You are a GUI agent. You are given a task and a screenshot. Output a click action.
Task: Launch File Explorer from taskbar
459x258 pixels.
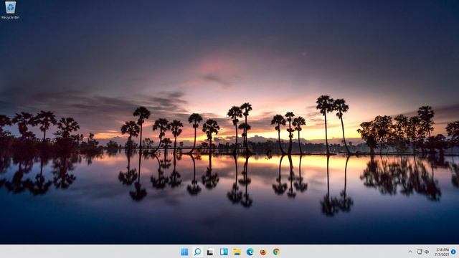coord(237,252)
